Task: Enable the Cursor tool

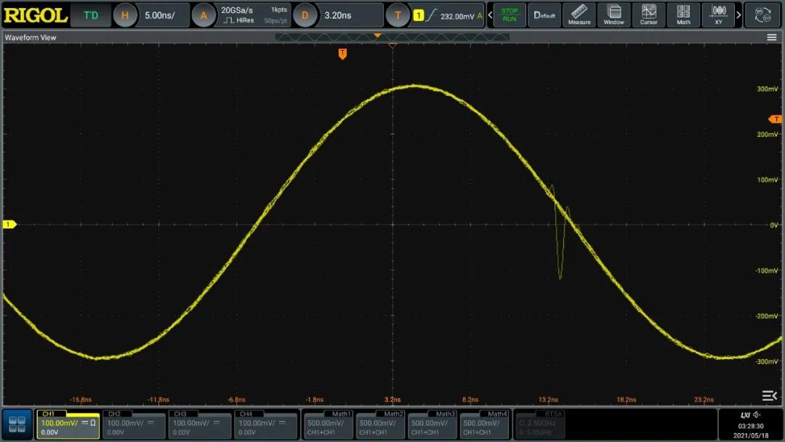Action: coord(649,15)
